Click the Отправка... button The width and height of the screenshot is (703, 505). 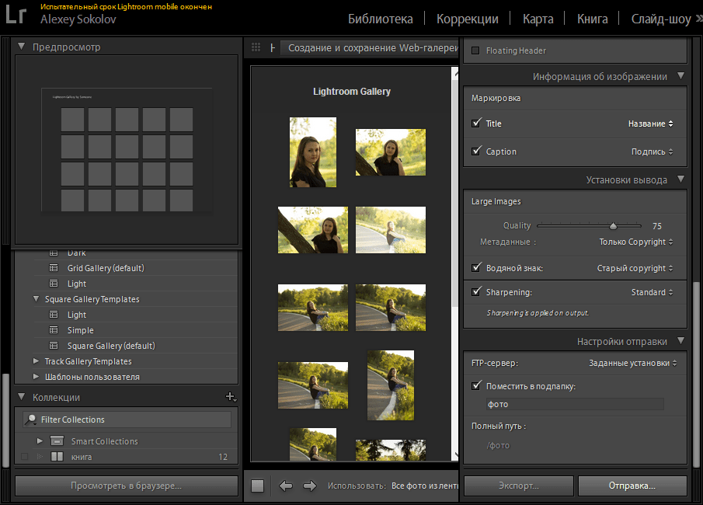632,486
